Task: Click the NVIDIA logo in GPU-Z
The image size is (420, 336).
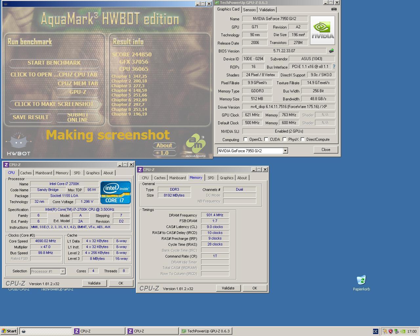Action: [x=323, y=30]
